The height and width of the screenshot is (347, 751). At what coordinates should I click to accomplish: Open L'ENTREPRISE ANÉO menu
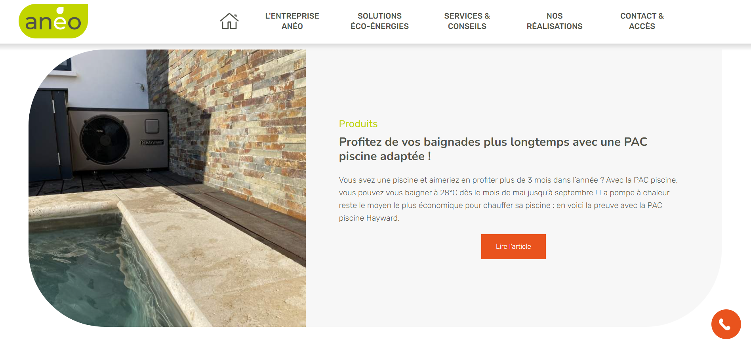[x=292, y=21]
